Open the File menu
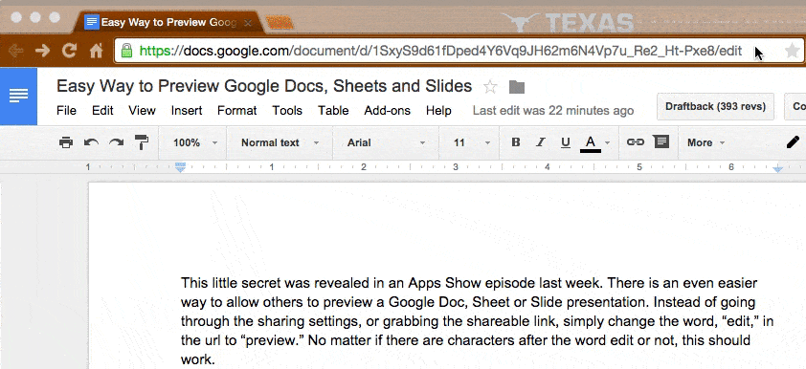The height and width of the screenshot is (369, 806). [66, 110]
